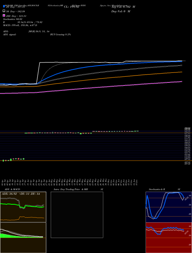Click the white 50 Day EMA legend swatch
The height and width of the screenshot is (253, 192).
(4, 11)
